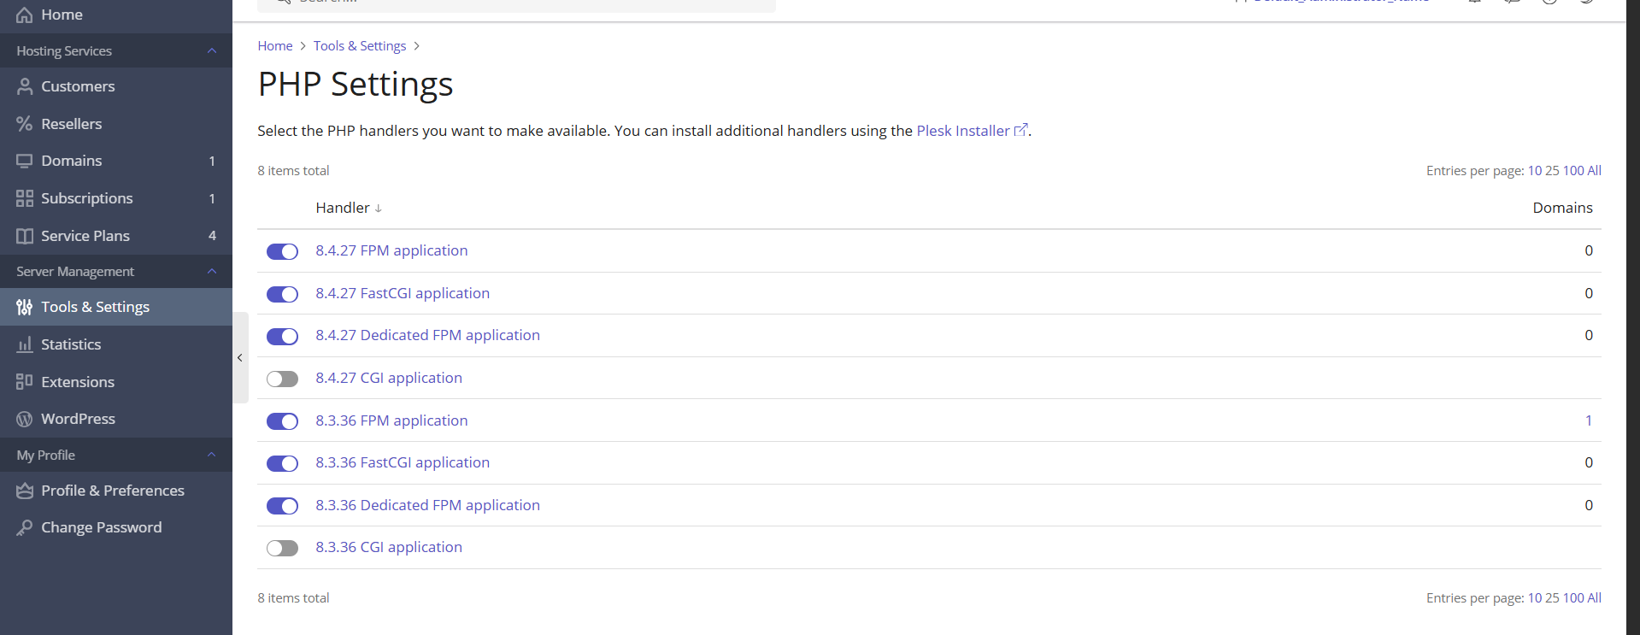Image resolution: width=1640 pixels, height=635 pixels.
Task: Toggle the 8.3.36 FastCGI application switch
Action: click(282, 463)
